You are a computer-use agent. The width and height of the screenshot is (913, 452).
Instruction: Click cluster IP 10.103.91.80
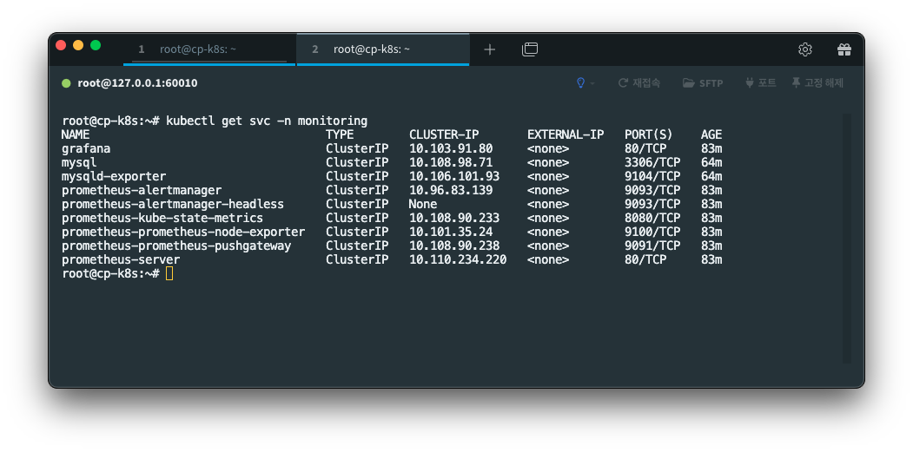[451, 149]
